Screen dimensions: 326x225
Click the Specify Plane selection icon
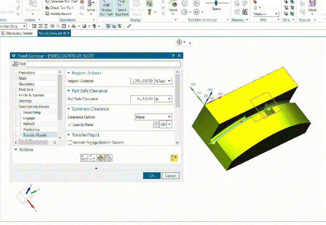156,124
